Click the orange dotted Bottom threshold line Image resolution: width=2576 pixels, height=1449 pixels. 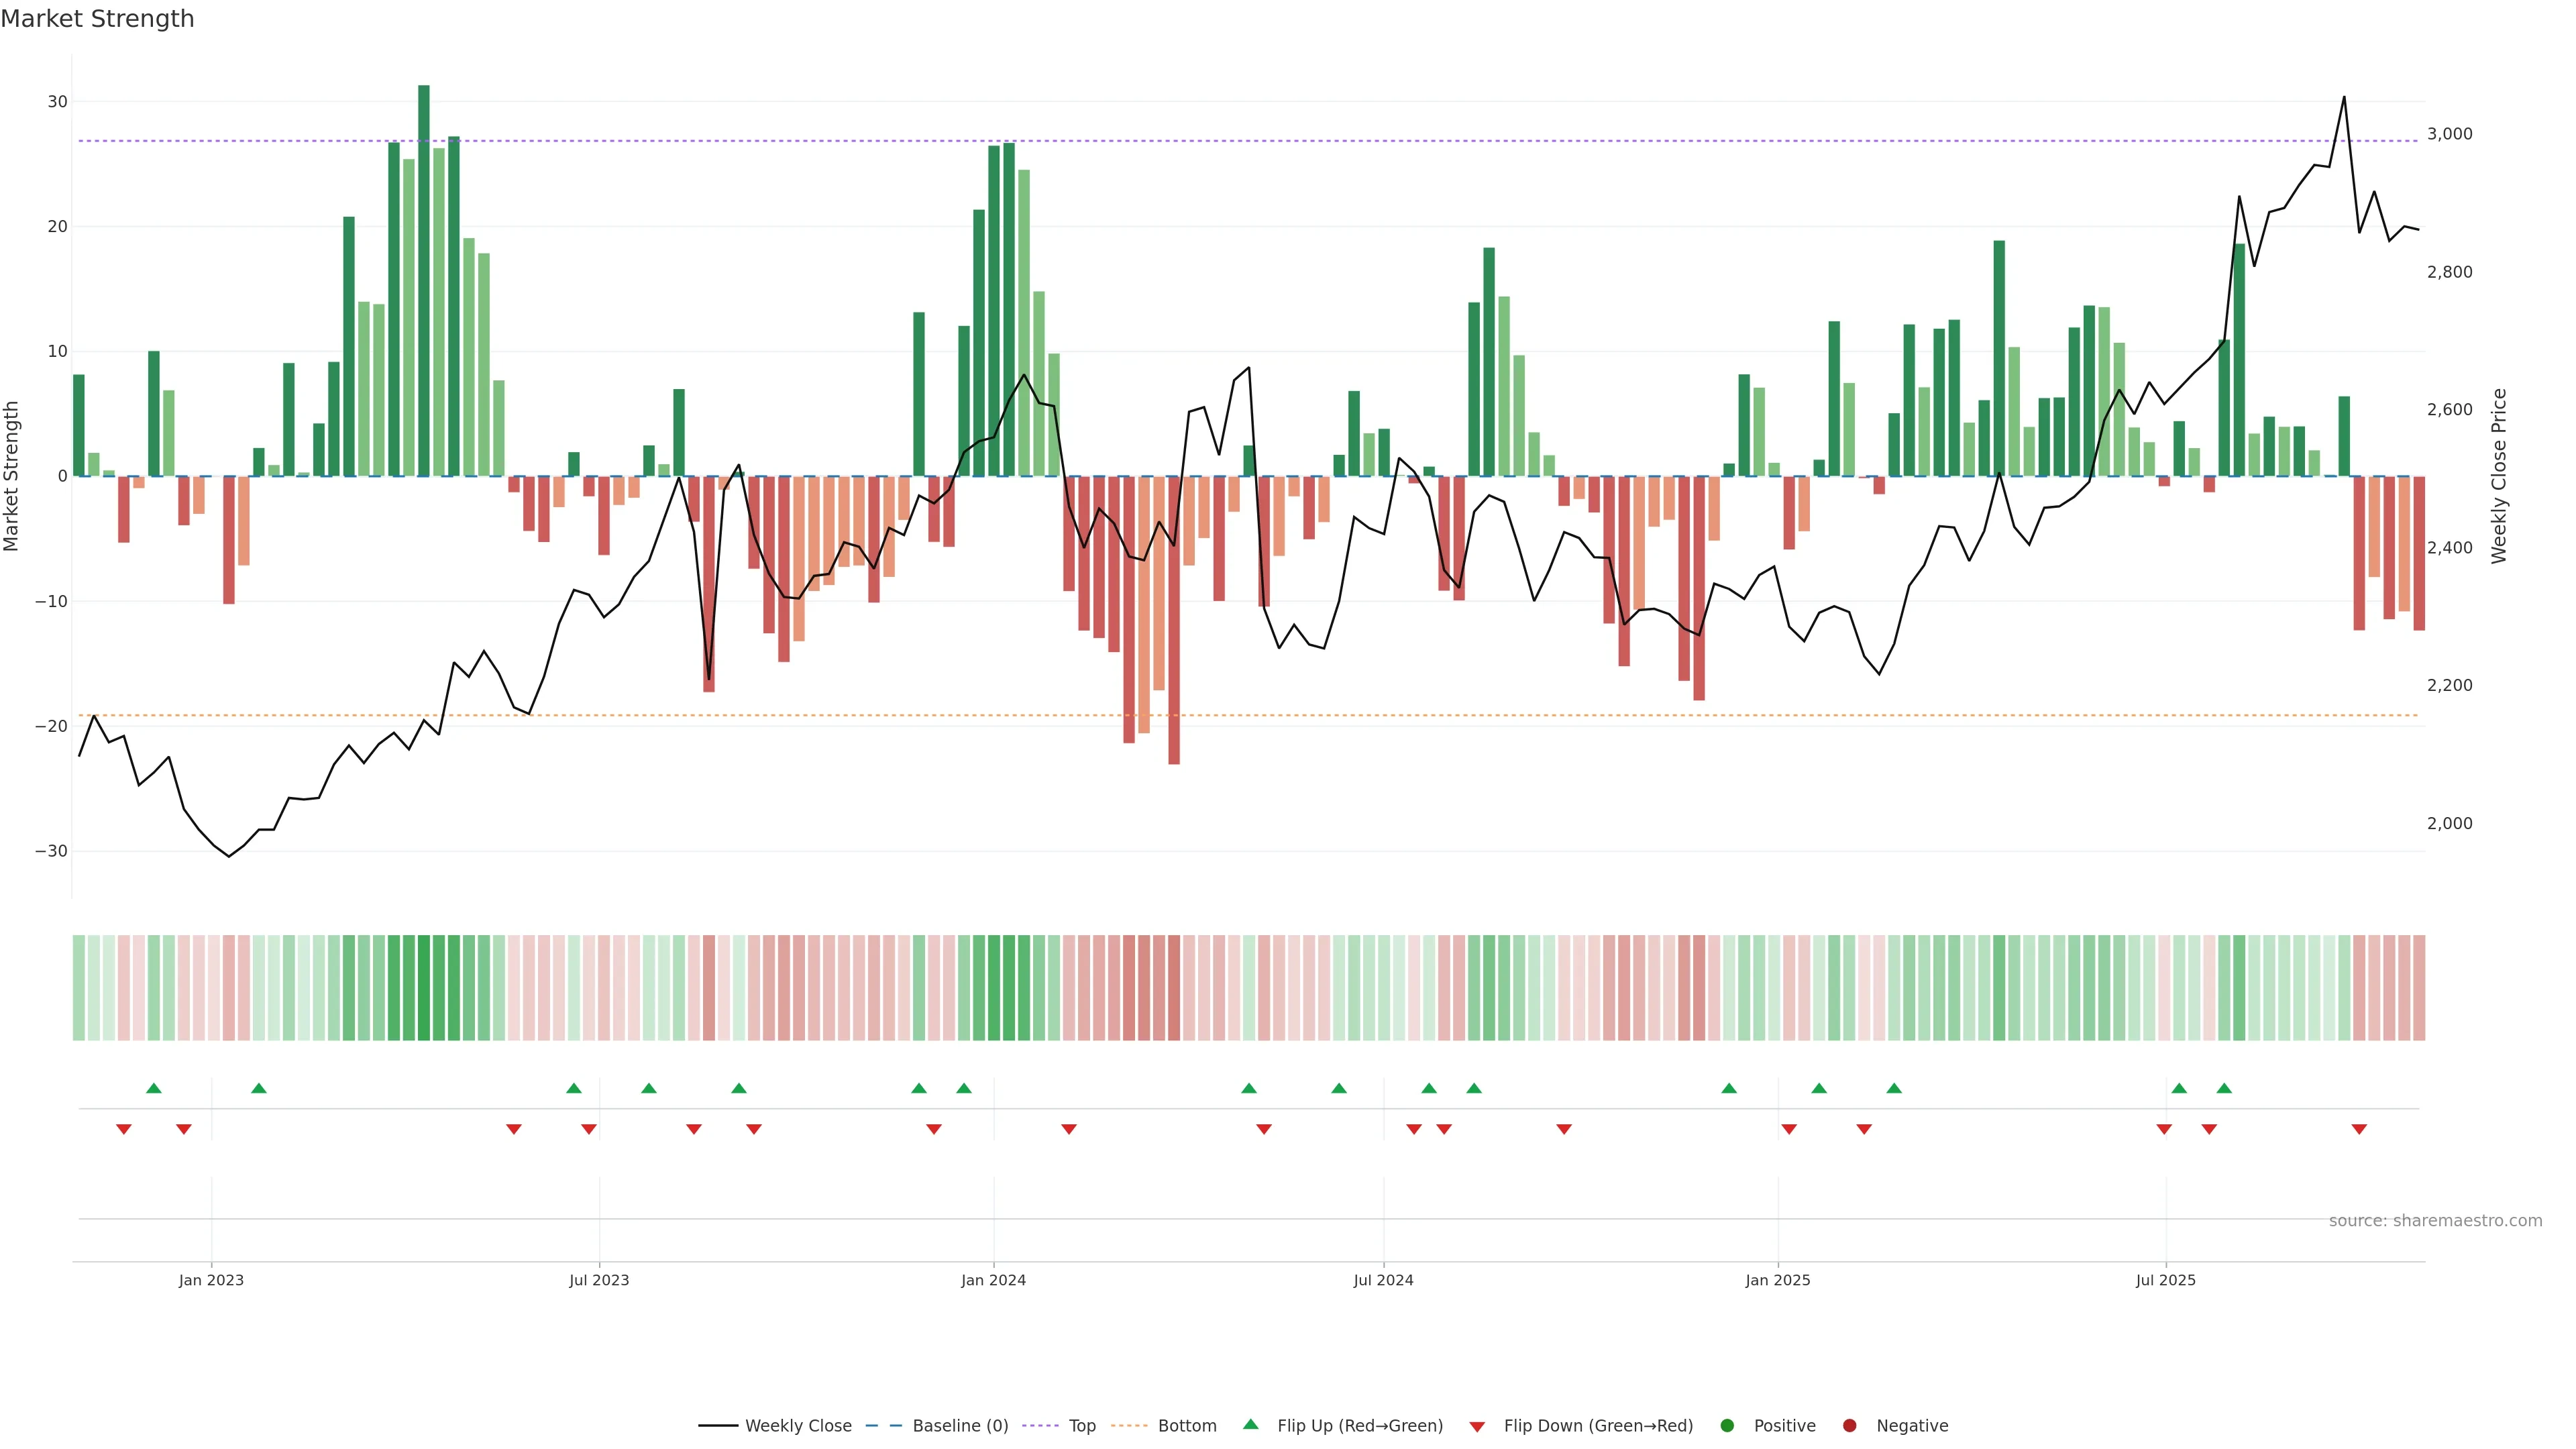[x=1400, y=716]
